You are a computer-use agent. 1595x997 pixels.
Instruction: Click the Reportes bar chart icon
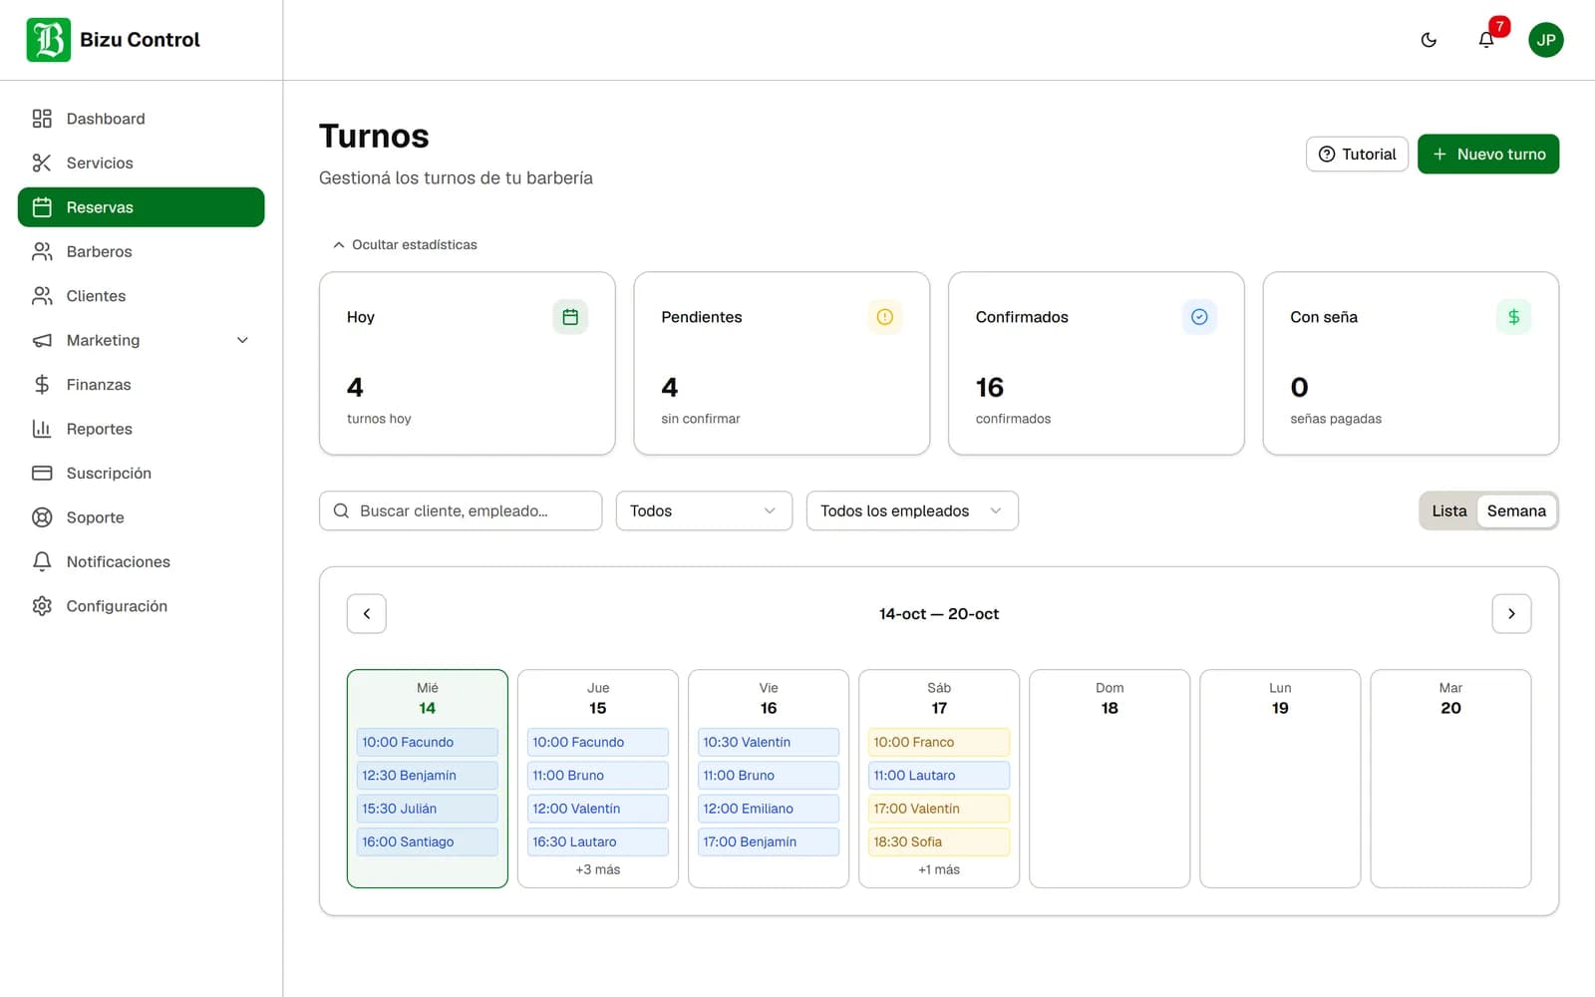pyautogui.click(x=42, y=429)
